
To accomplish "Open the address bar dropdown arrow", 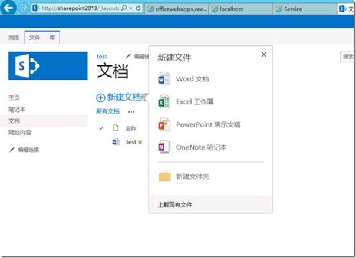I will click(x=131, y=8).
